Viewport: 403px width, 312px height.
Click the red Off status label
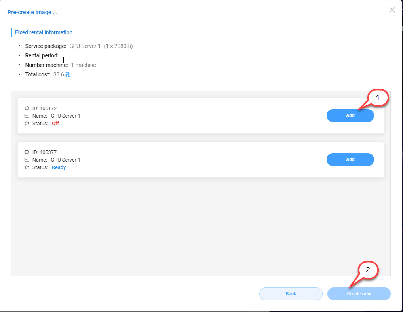tap(55, 123)
